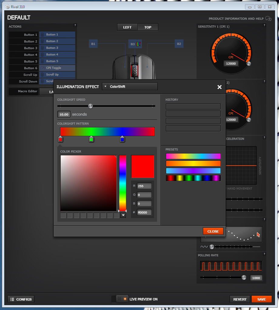Screen dimensions: 279x310
Task: Select the red color stop on the pattern
Action: pyautogui.click(x=60, y=139)
